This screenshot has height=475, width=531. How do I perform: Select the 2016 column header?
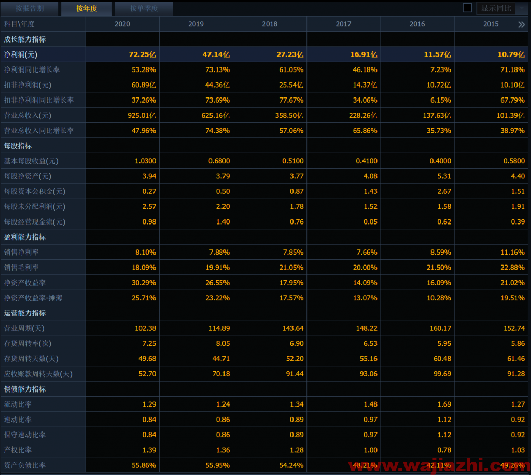coord(417,24)
